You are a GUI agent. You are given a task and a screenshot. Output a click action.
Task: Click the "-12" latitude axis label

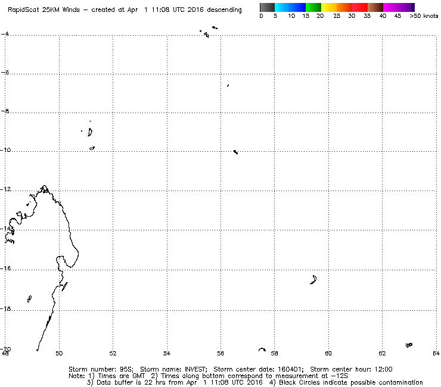point(6,189)
